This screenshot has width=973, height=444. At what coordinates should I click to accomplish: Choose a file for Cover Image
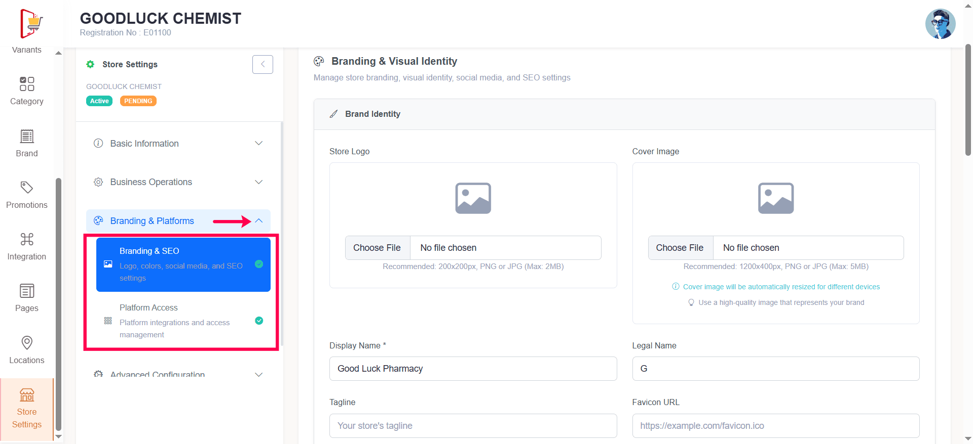tap(680, 248)
